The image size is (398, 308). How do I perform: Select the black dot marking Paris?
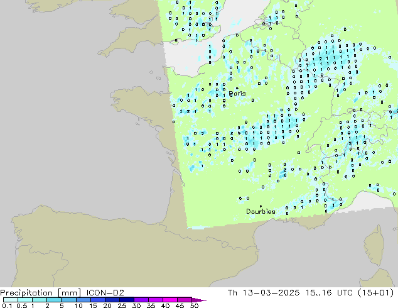click(237, 88)
